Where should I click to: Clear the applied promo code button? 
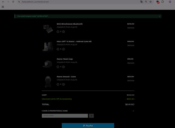click(91, 116)
